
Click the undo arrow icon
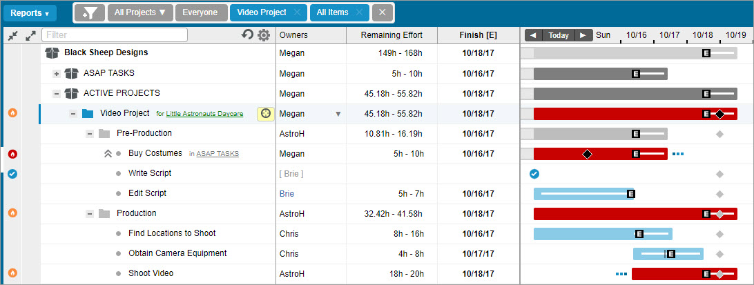pyautogui.click(x=248, y=35)
